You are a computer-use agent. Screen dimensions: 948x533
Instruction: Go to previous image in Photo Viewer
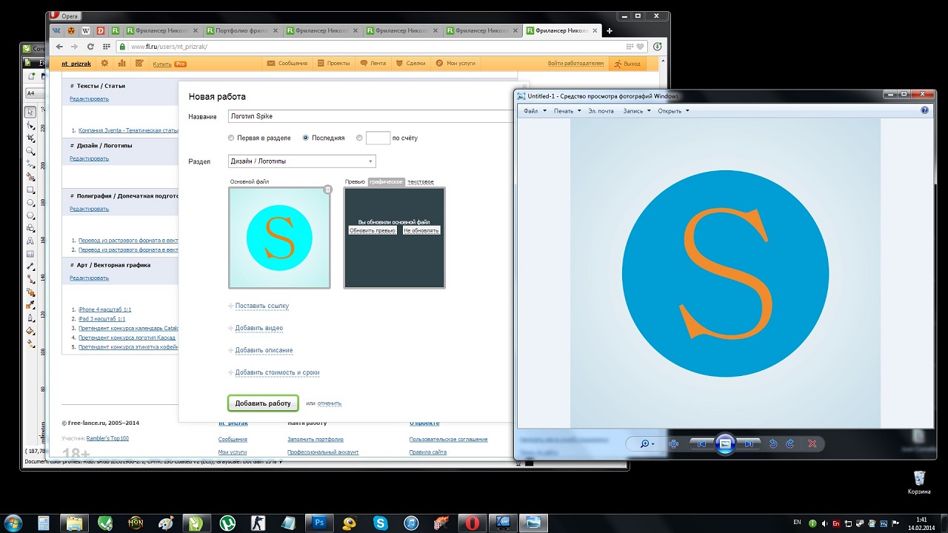pos(700,443)
